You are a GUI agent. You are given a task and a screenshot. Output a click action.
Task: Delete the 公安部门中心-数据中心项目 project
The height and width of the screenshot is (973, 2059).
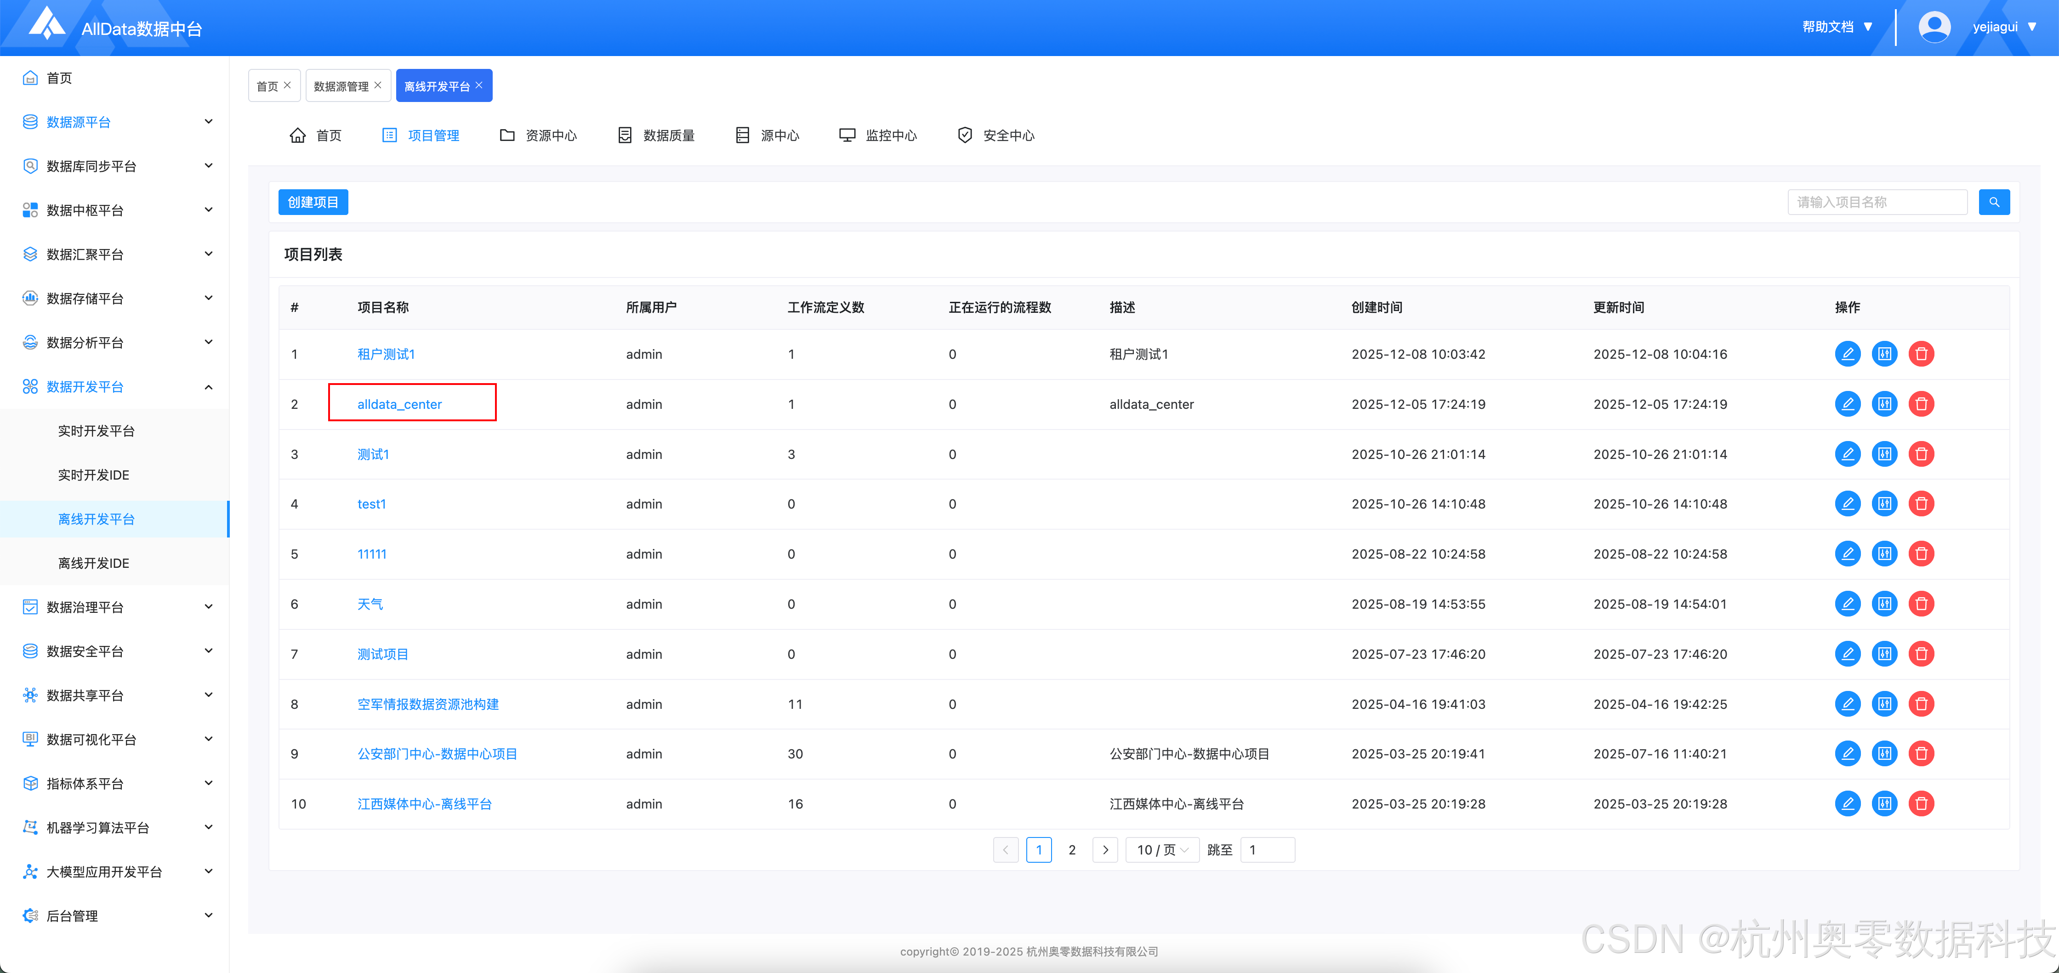[x=1921, y=754]
